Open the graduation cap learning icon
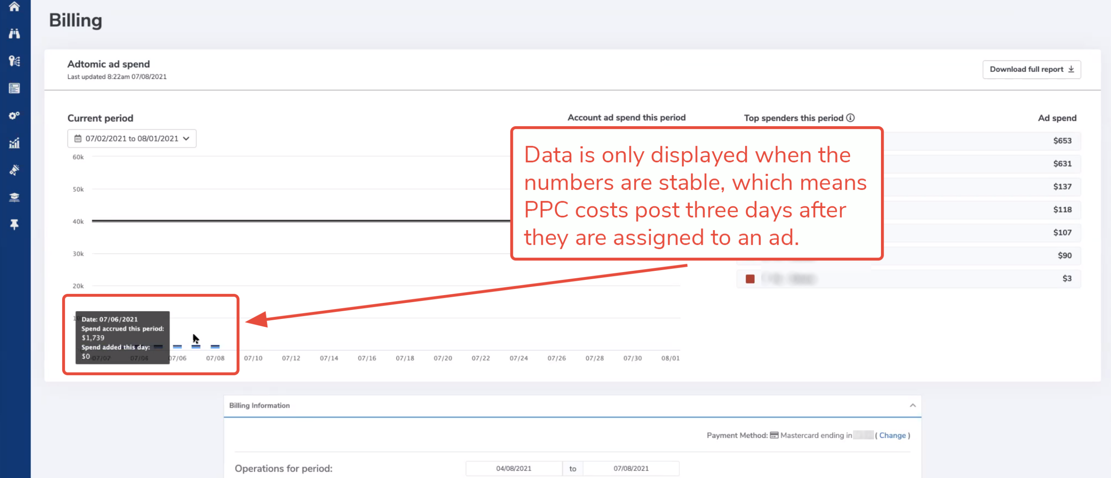The image size is (1111, 478). pyautogui.click(x=14, y=197)
